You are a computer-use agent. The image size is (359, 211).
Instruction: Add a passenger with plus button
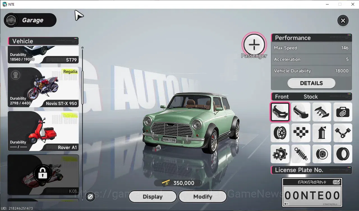254,45
